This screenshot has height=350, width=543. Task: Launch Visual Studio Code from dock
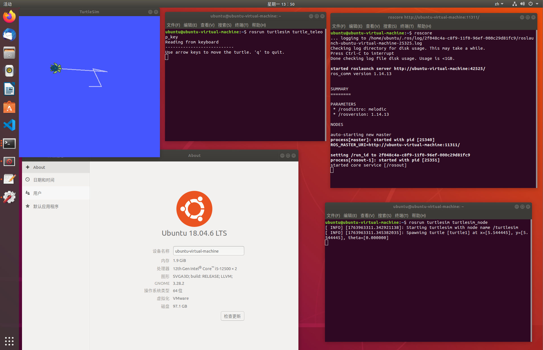(9, 125)
